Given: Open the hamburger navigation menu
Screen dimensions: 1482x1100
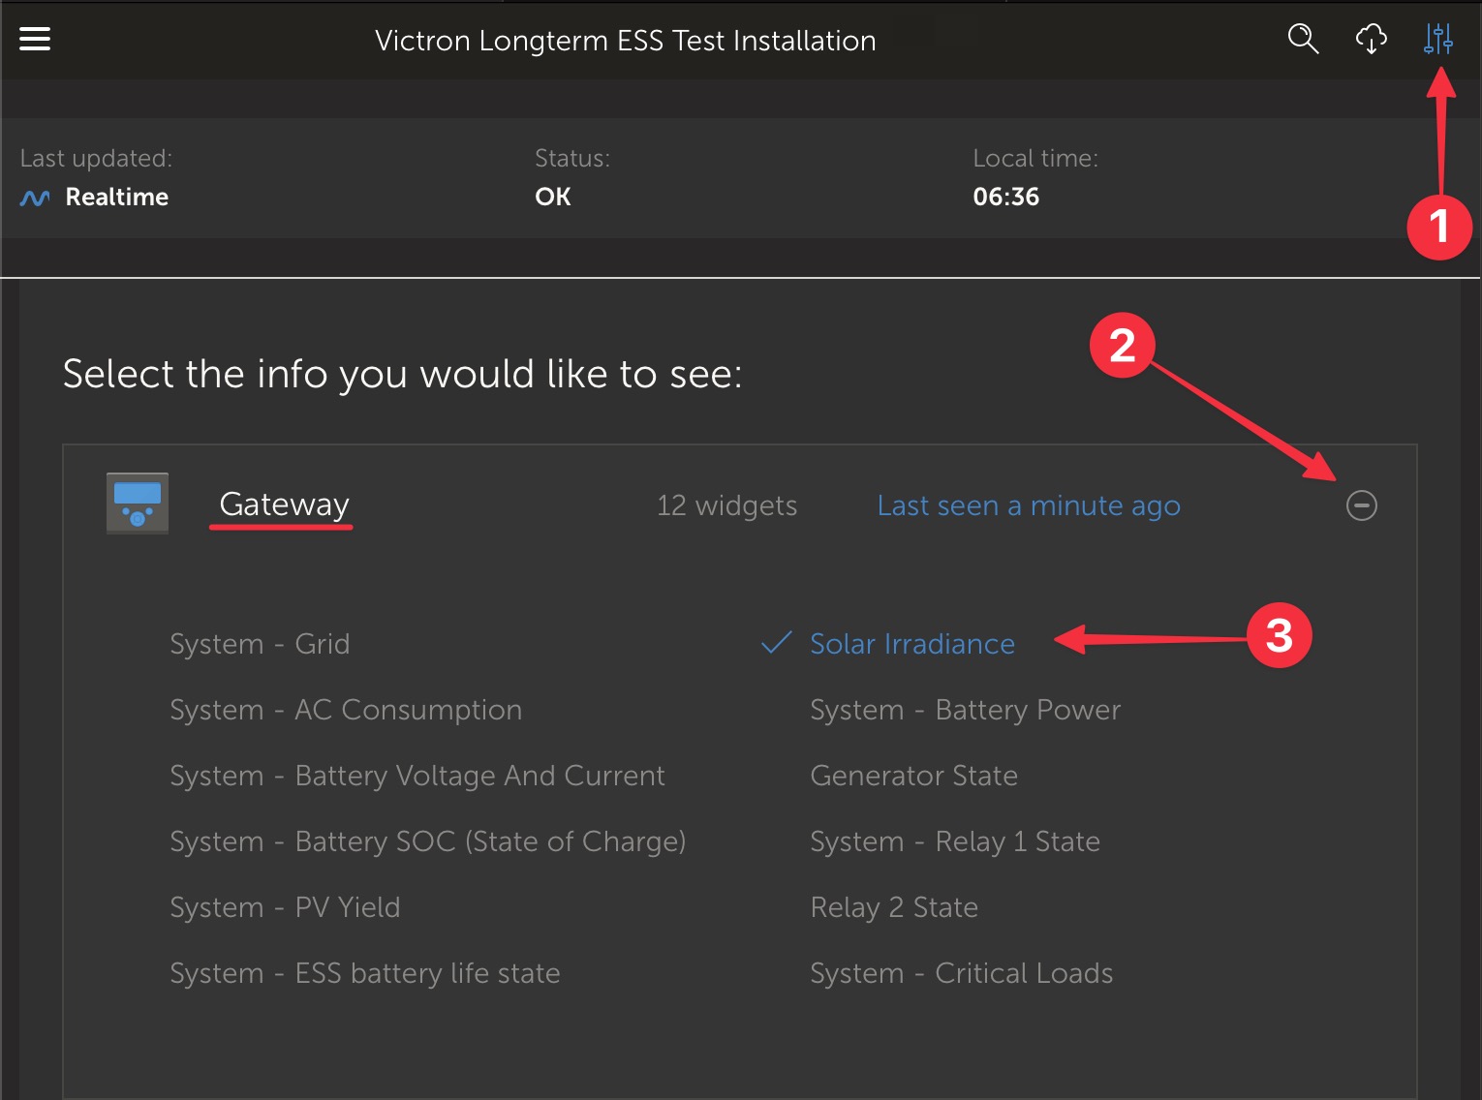Looking at the screenshot, I should pyautogui.click(x=35, y=39).
